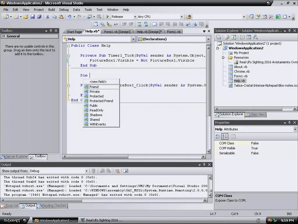Click the code editor vertical scrollbar down arrow
298x224 pixels.
coord(208,152)
